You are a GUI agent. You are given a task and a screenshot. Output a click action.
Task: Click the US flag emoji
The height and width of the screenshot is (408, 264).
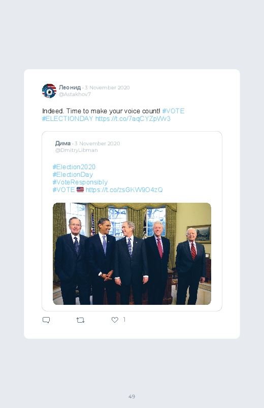(x=80, y=190)
